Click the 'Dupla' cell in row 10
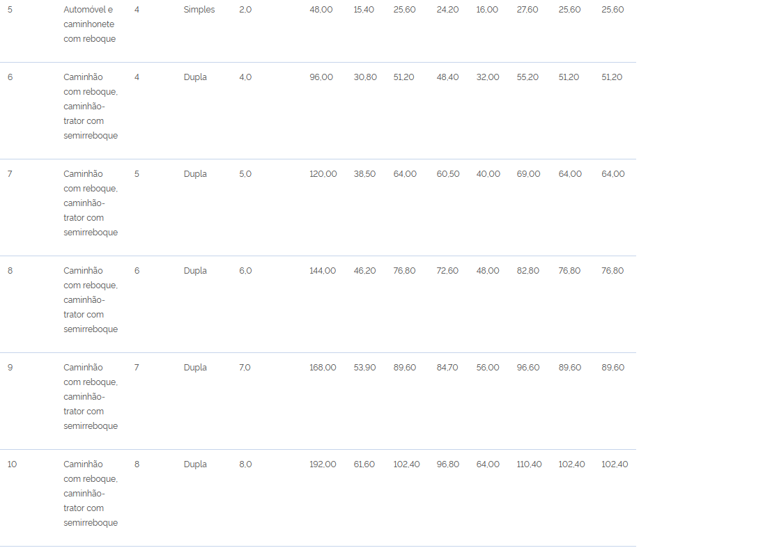The width and height of the screenshot is (763, 548). (x=195, y=464)
